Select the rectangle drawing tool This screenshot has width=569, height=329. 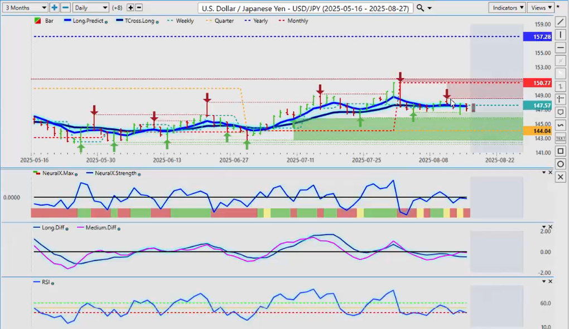(561, 151)
